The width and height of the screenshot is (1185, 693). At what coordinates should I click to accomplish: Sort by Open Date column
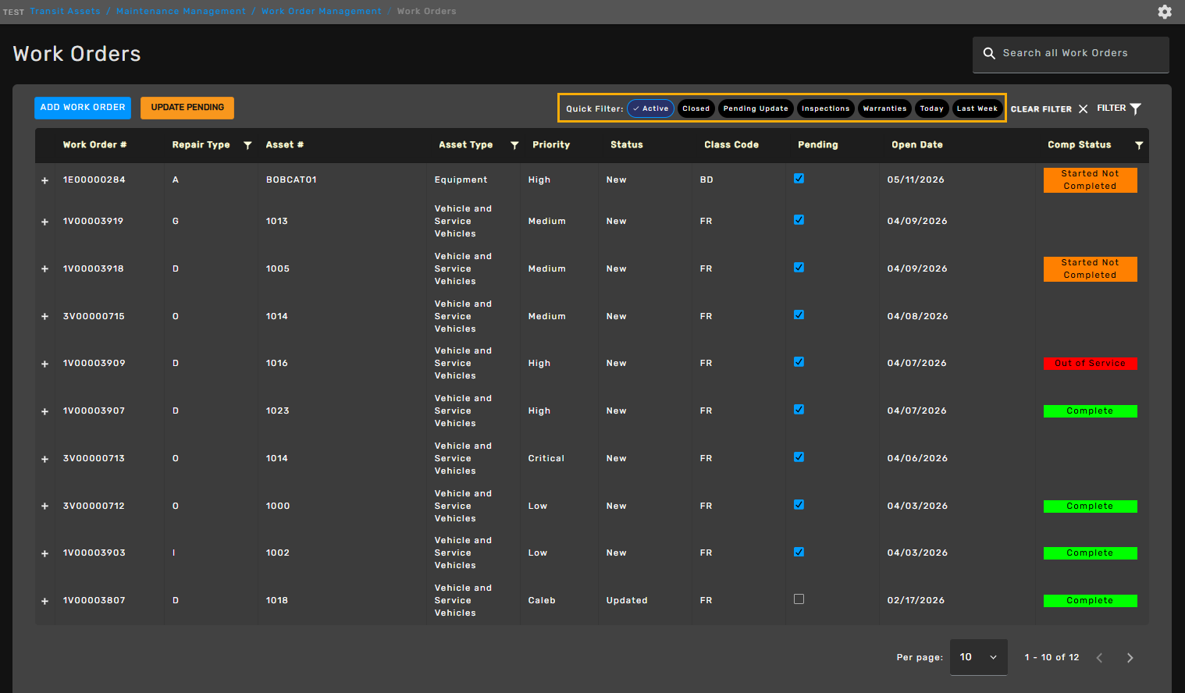[917, 145]
